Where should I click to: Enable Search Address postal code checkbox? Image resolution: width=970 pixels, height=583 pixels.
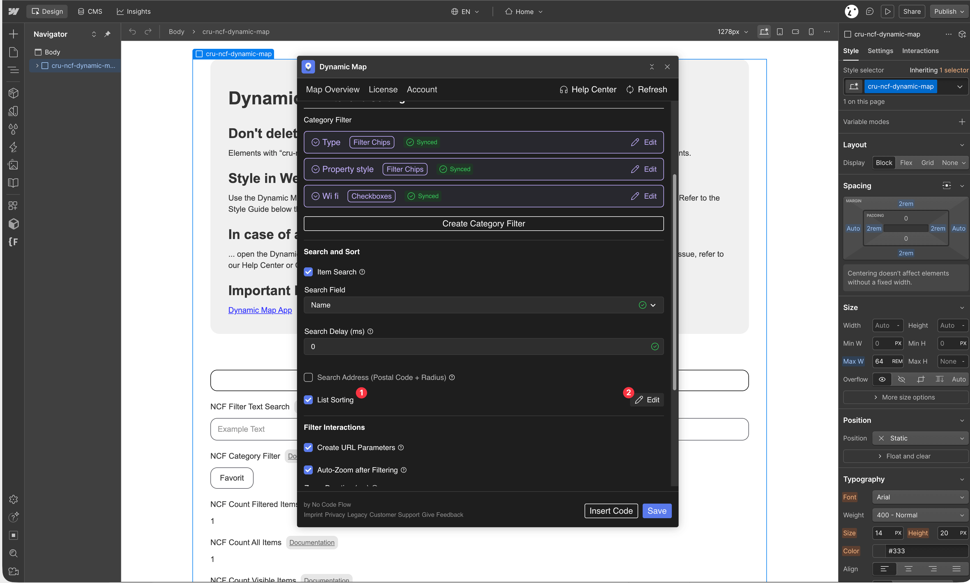click(308, 377)
